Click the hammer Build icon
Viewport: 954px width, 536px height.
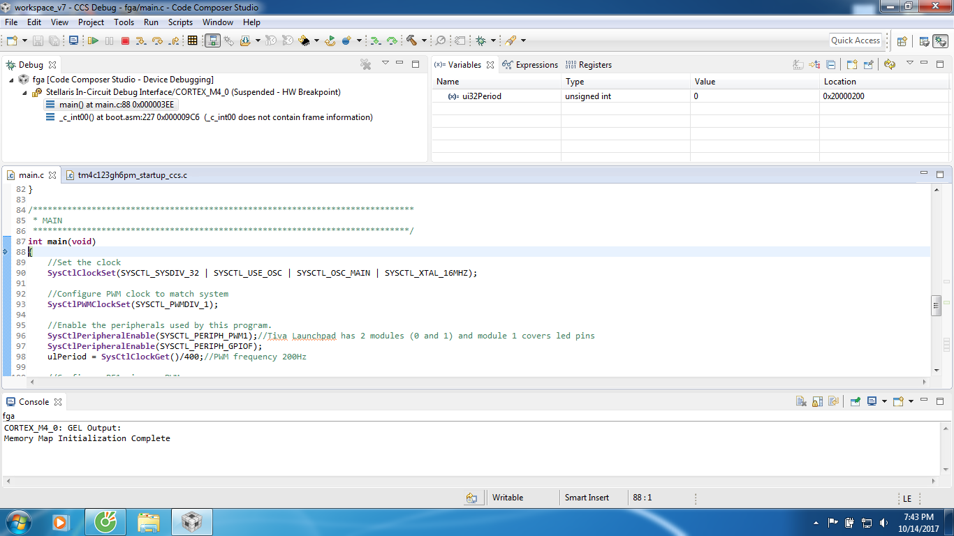(411, 40)
